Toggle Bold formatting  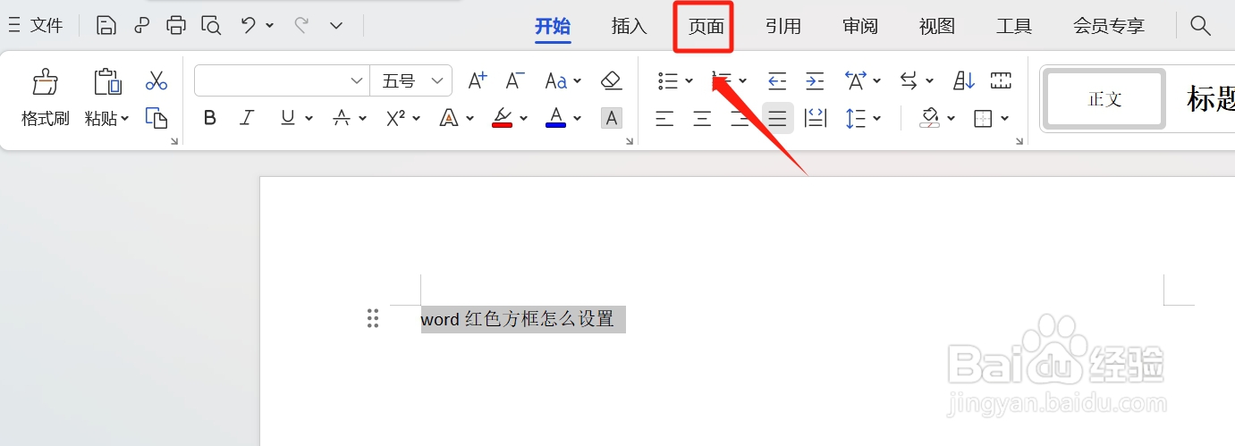click(x=210, y=117)
